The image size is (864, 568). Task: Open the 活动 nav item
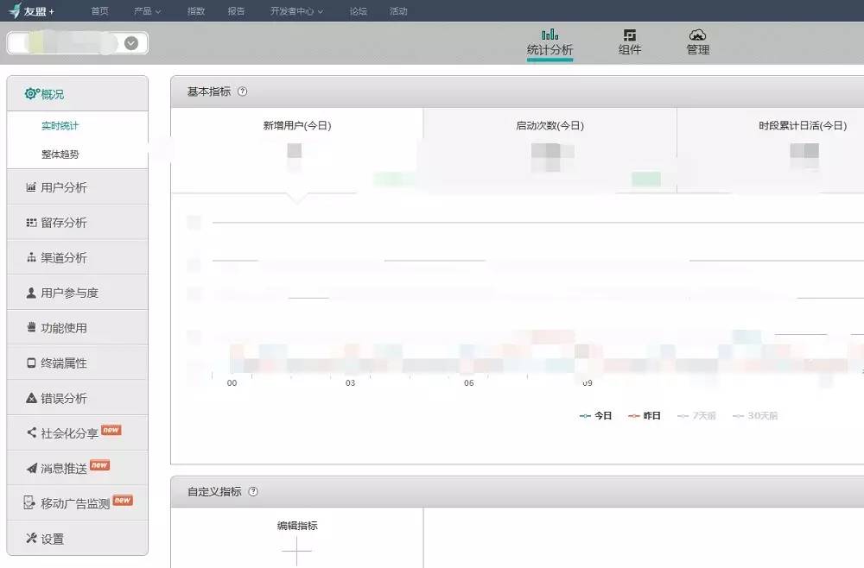click(x=397, y=11)
